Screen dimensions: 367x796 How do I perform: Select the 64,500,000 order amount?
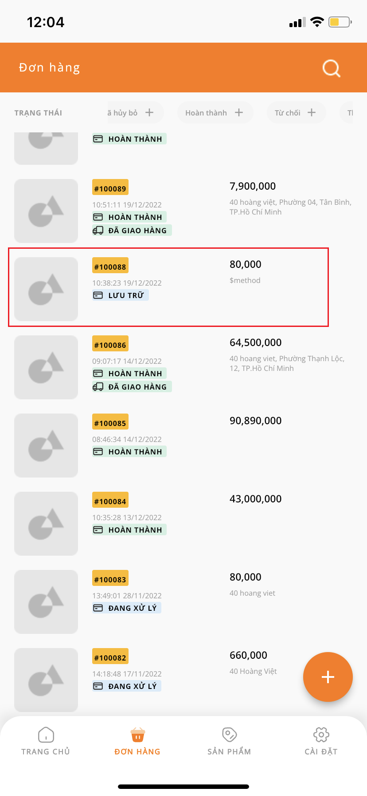[256, 342]
